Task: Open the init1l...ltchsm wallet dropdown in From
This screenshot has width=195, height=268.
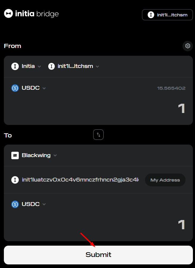Action: click(74, 66)
